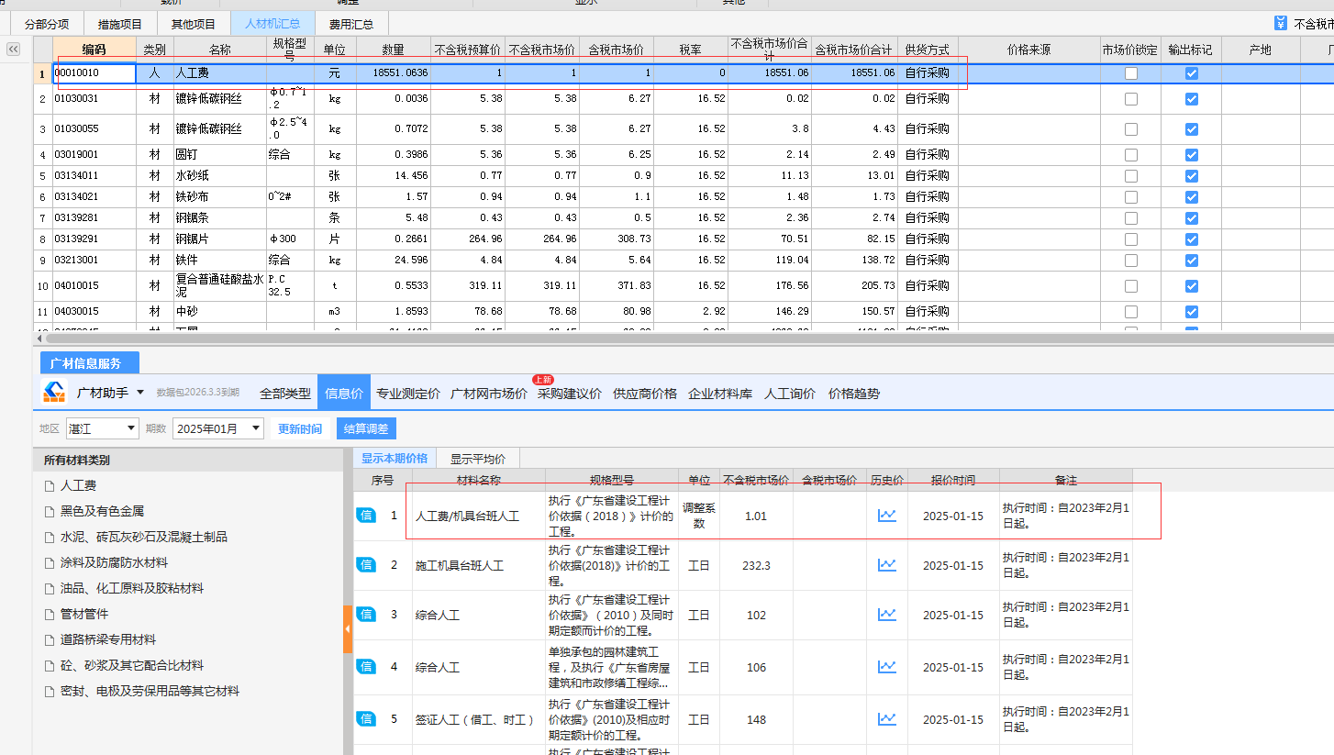Screen dimensions: 1334x755
Task: Click the document icon next to 涂料及腐蚀防水材料
Action: coord(50,563)
